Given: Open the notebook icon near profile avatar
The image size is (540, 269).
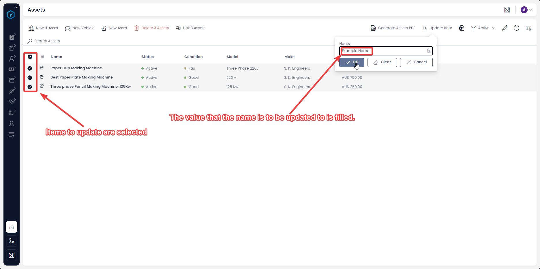Looking at the screenshot, I should 507,10.
